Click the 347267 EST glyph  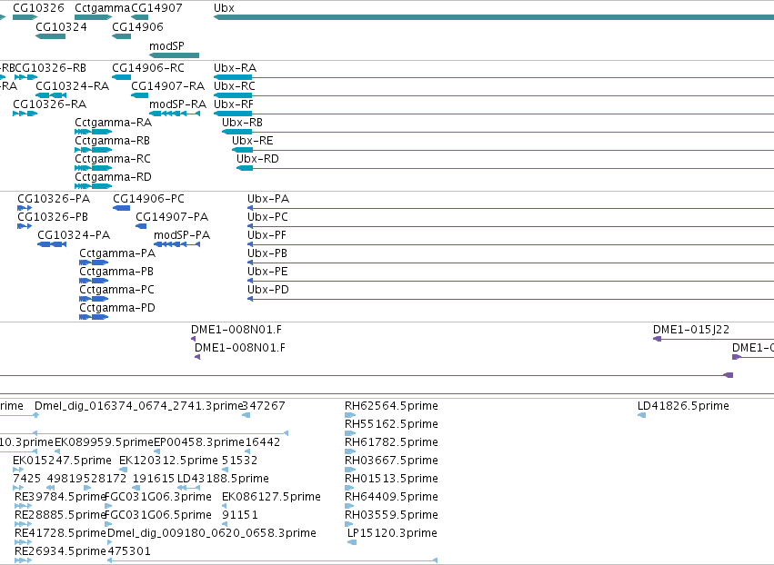(246, 415)
